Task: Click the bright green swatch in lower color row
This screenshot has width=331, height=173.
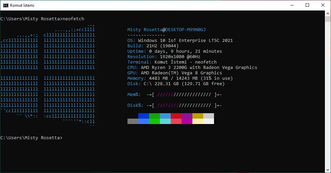Action: [155, 121]
